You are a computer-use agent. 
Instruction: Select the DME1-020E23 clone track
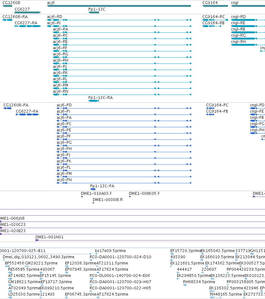coord(132,234)
